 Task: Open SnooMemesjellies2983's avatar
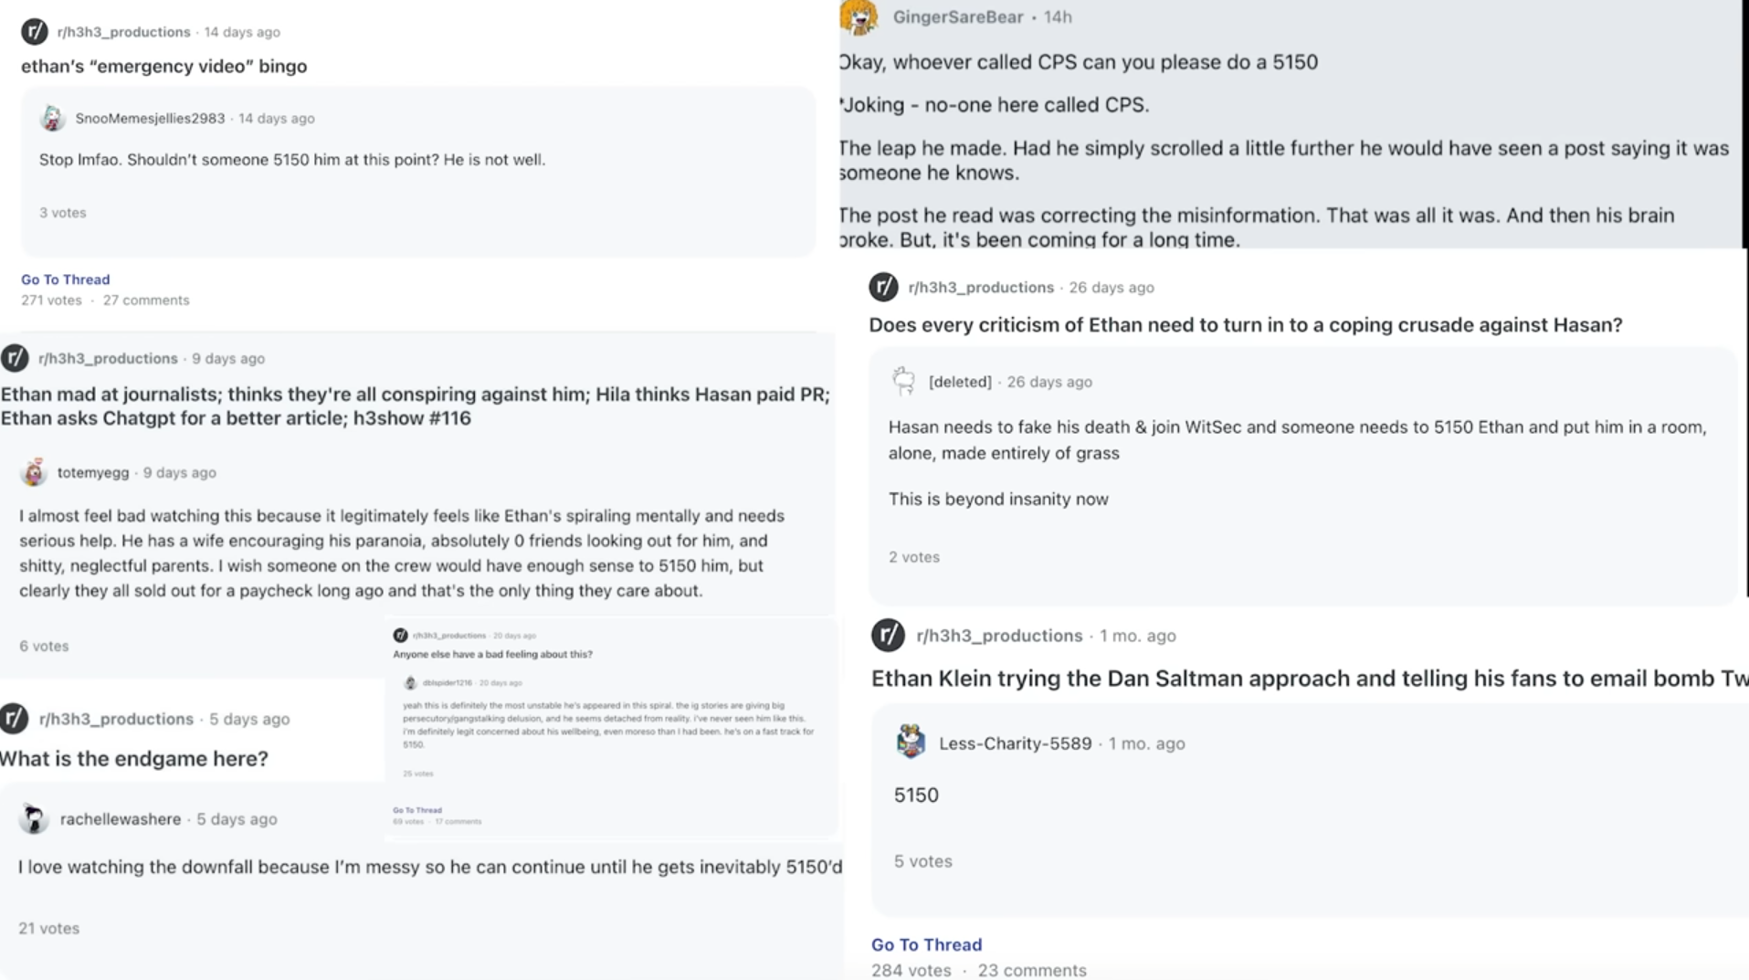[52, 118]
